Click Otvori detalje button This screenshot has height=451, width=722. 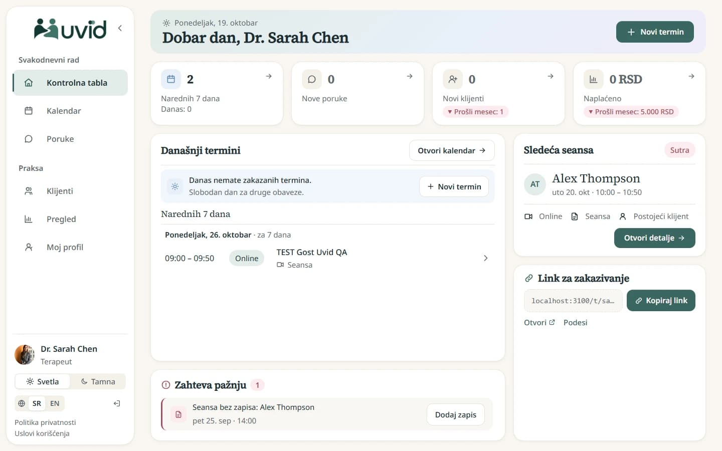click(654, 238)
